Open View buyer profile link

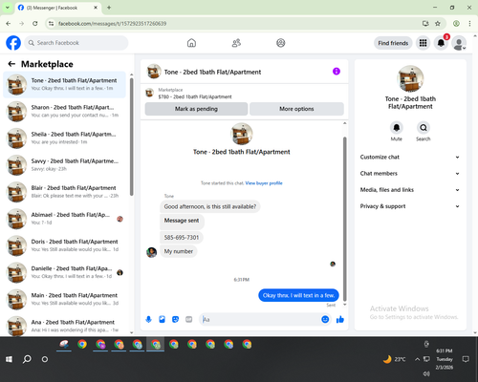pos(264,183)
